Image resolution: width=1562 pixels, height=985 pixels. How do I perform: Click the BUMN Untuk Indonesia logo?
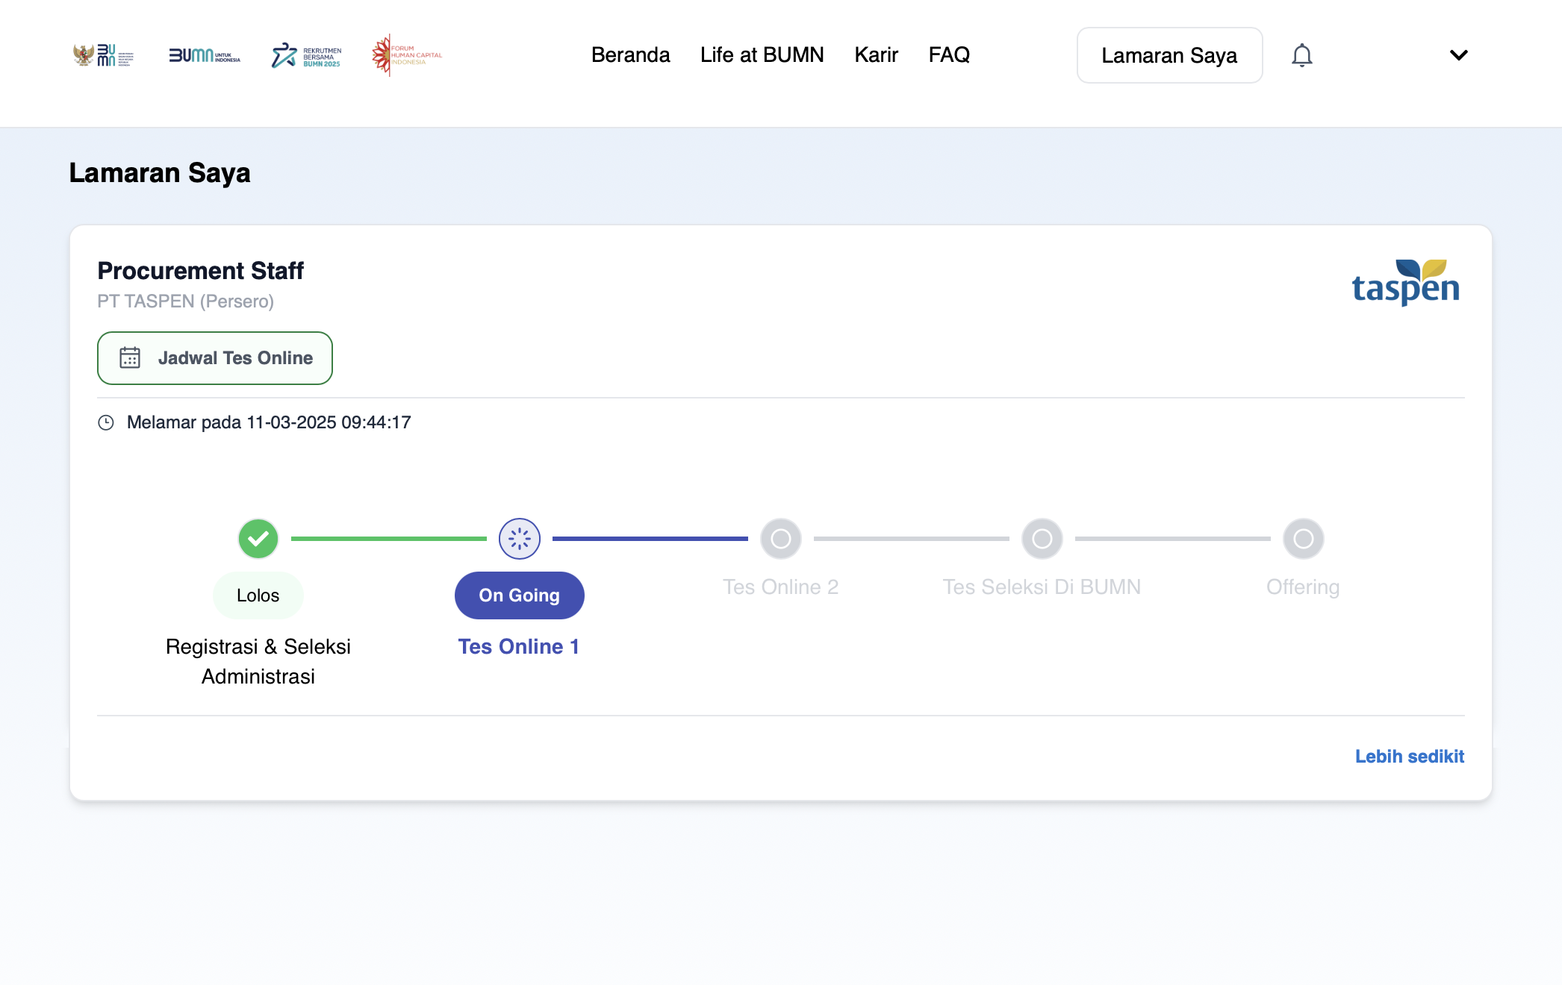204,55
